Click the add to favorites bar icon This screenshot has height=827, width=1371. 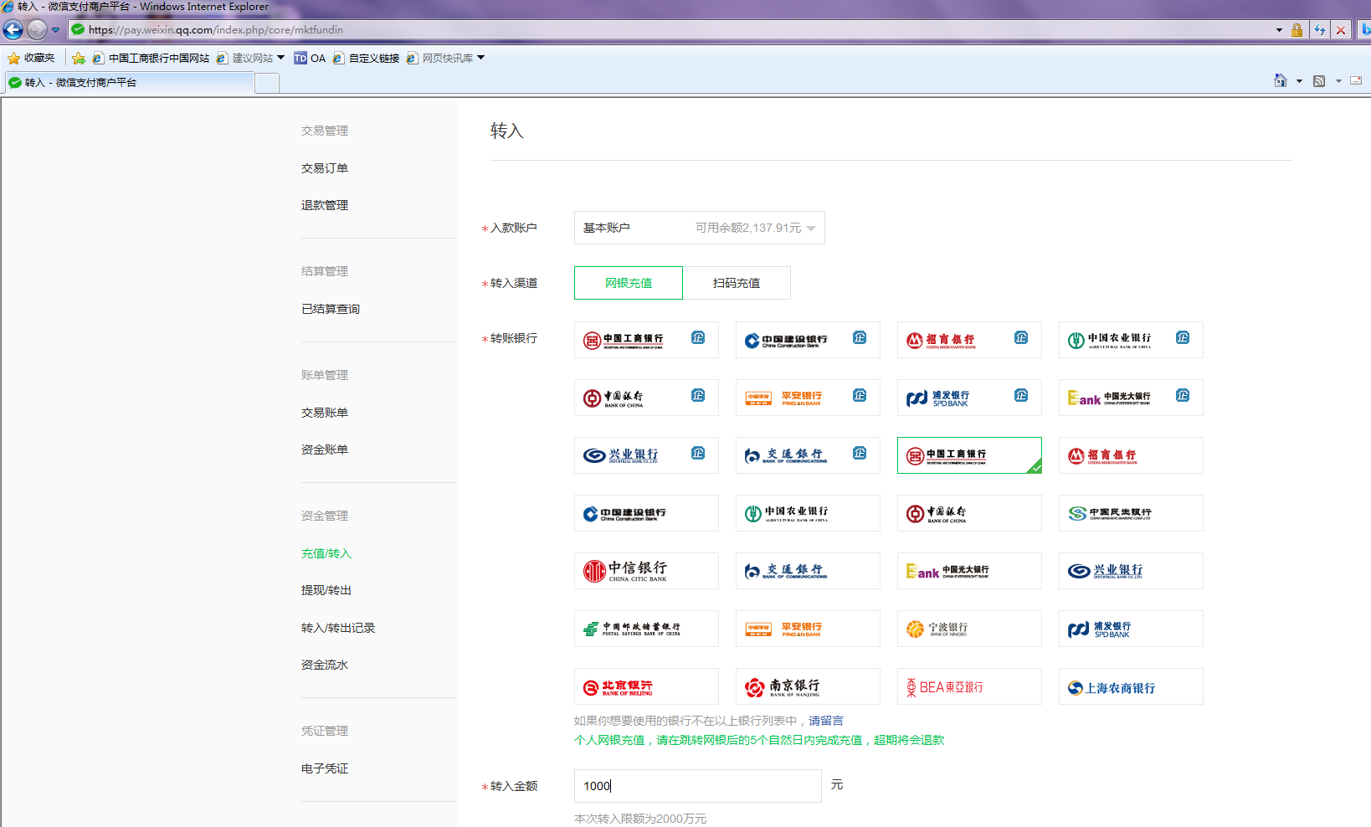click(79, 59)
